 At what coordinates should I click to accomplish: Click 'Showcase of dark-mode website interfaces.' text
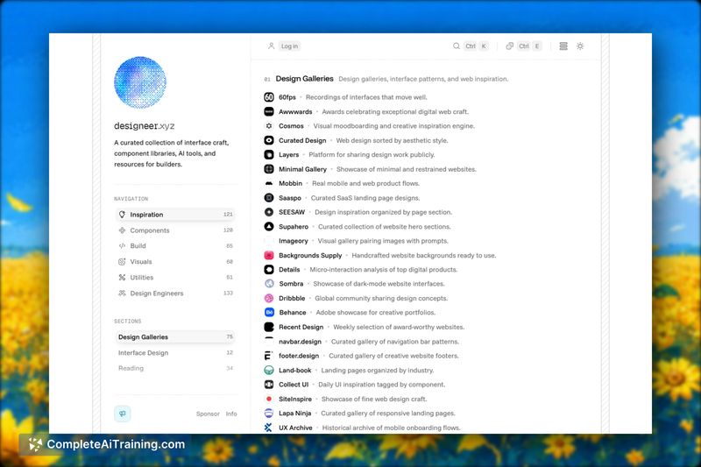coord(379,284)
